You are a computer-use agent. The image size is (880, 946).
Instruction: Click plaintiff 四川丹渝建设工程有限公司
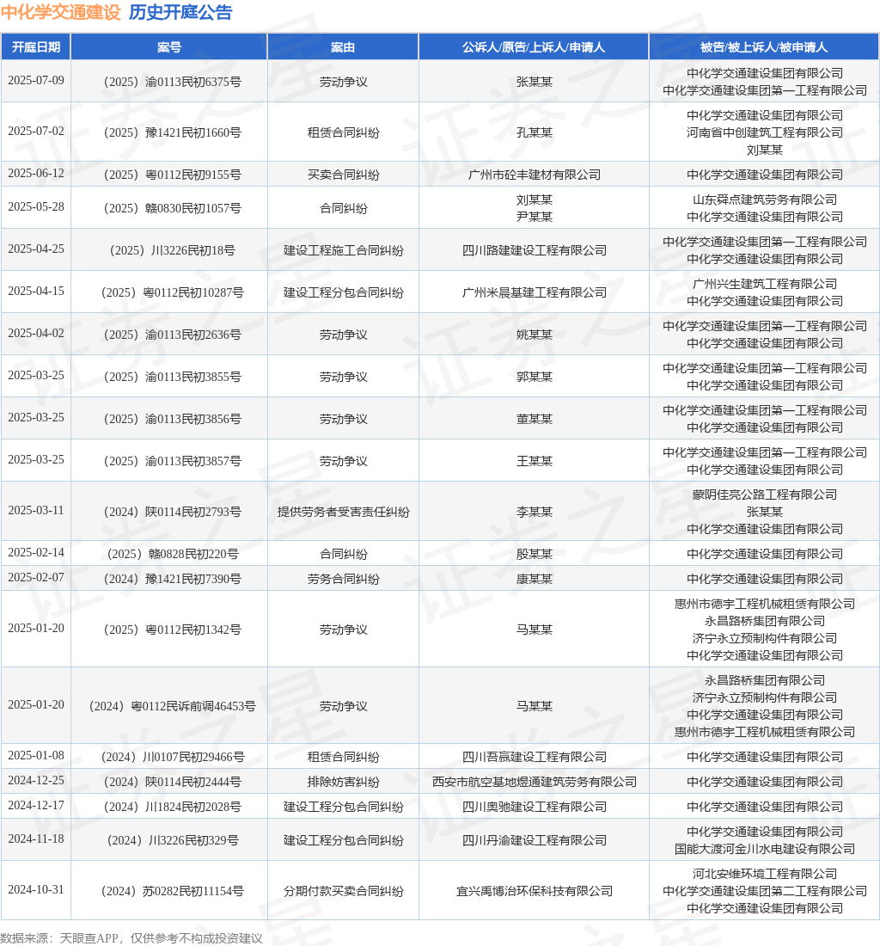pos(534,841)
